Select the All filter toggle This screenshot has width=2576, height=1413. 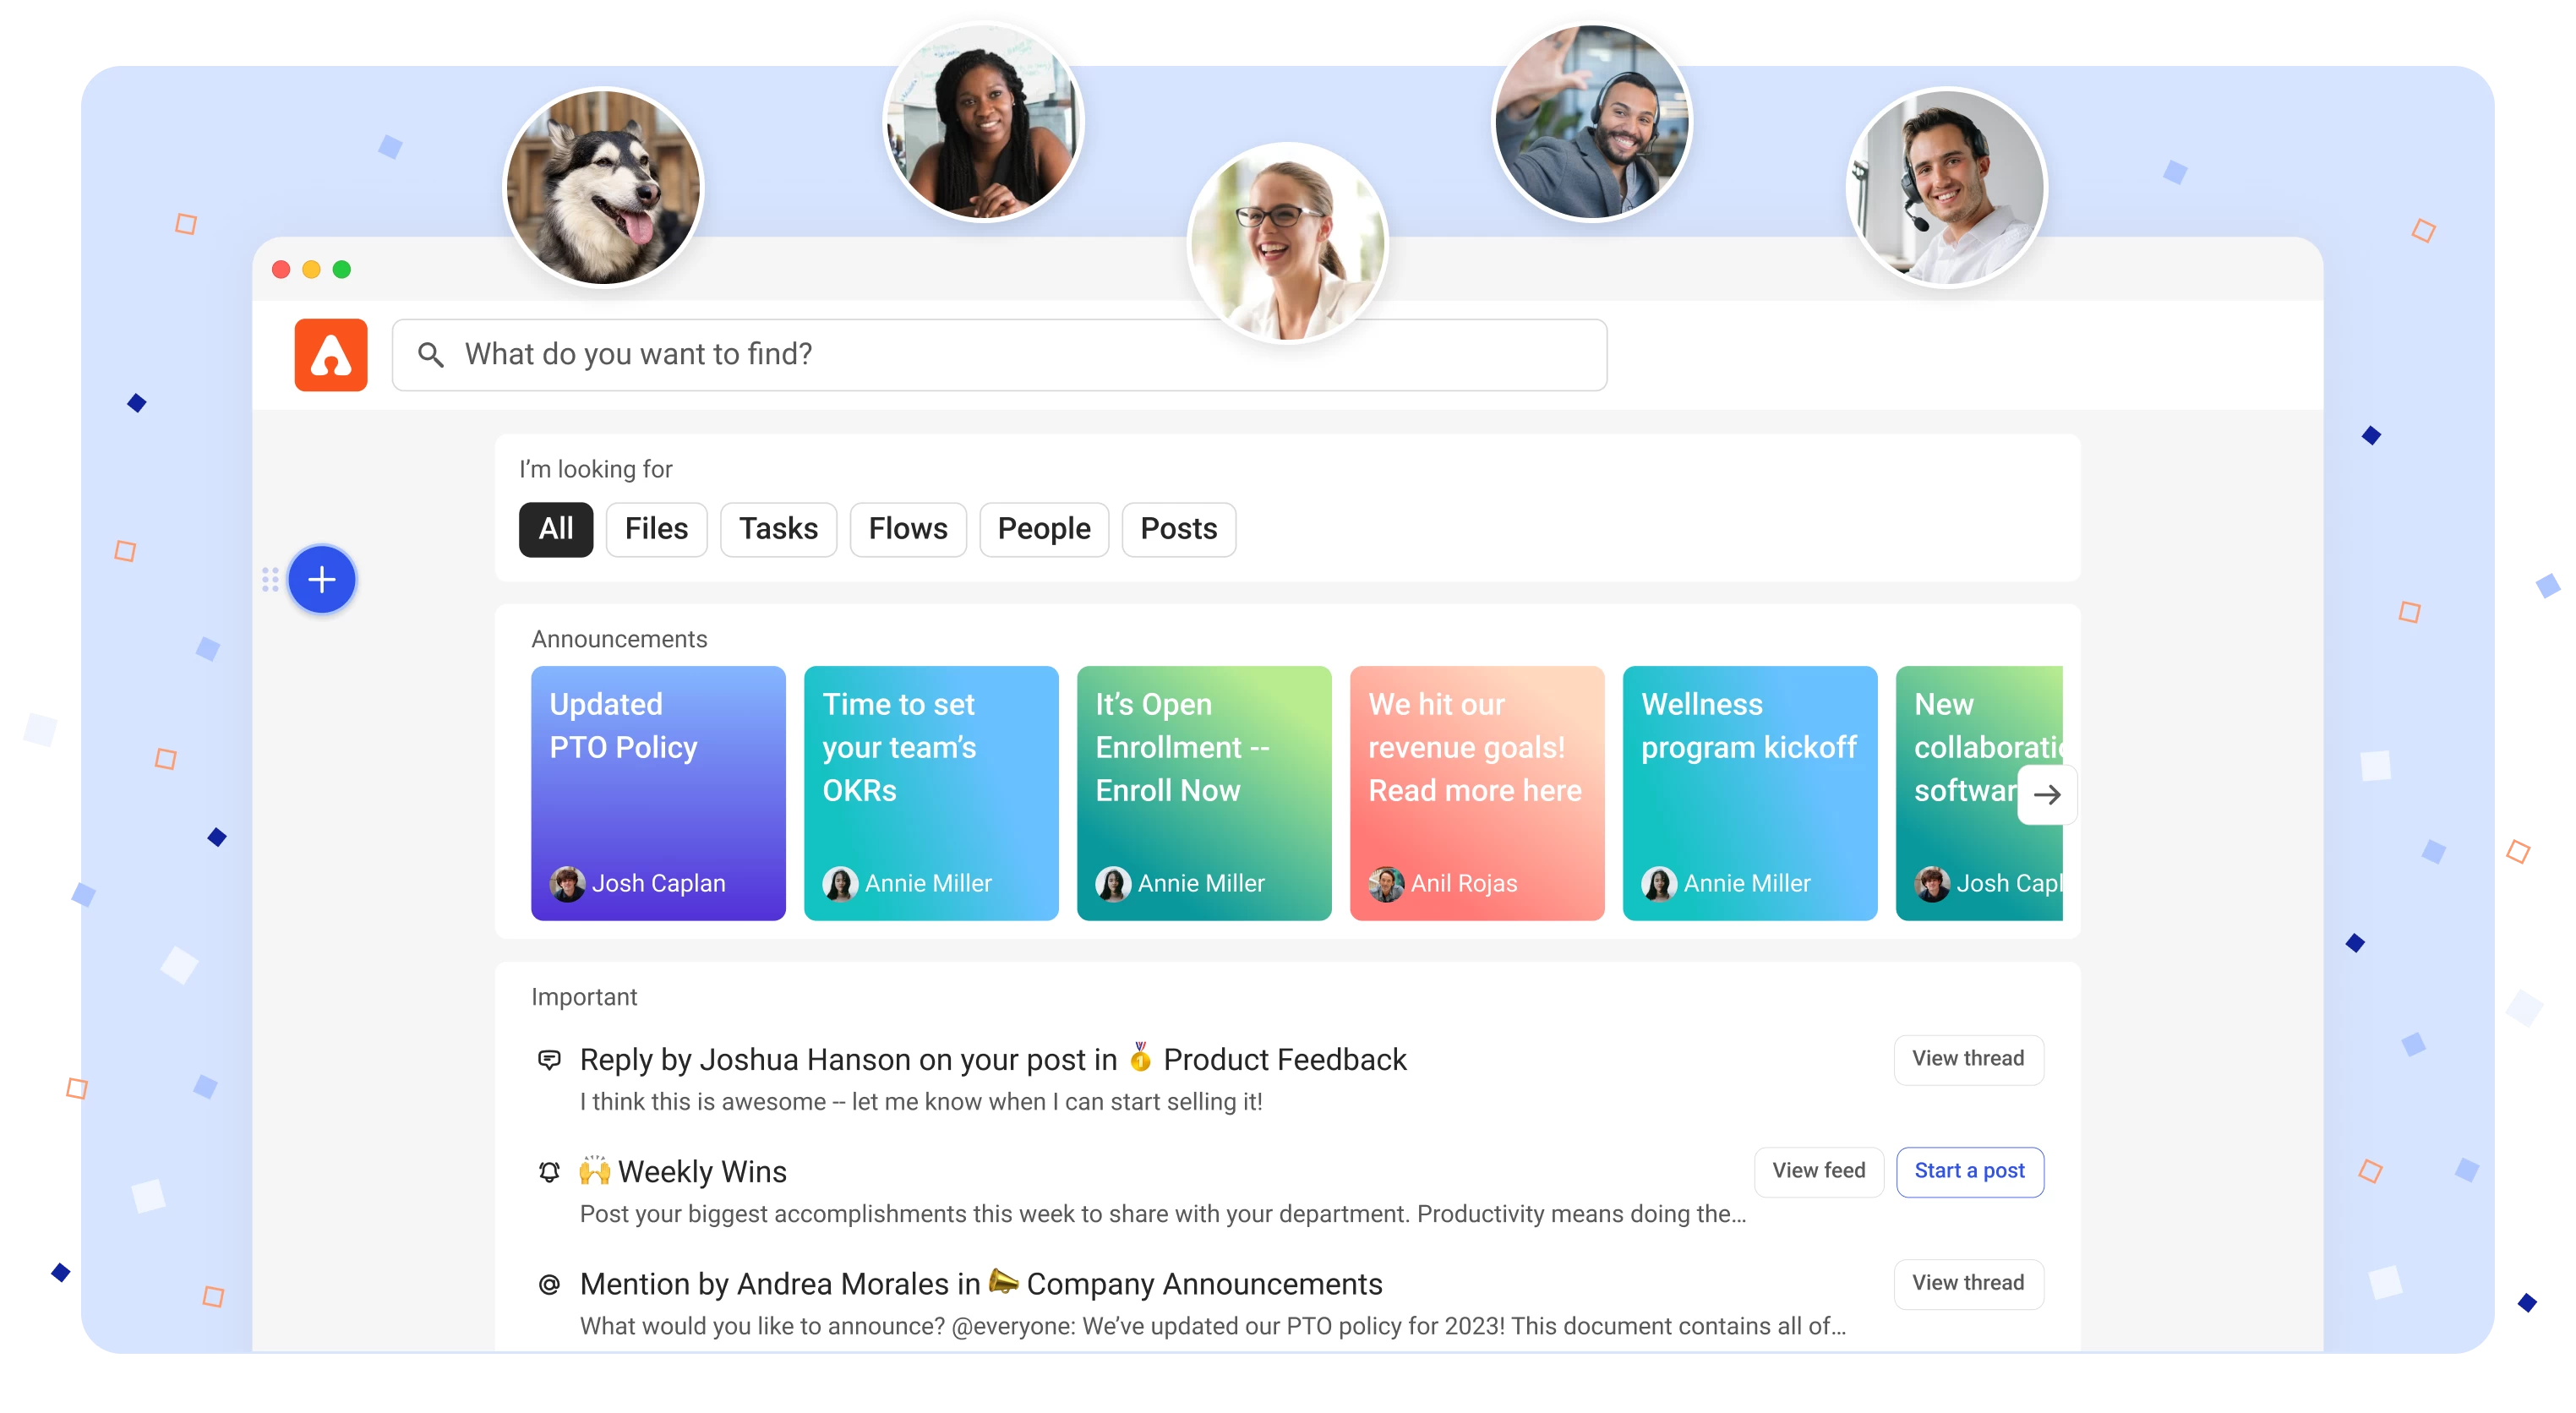coord(557,527)
